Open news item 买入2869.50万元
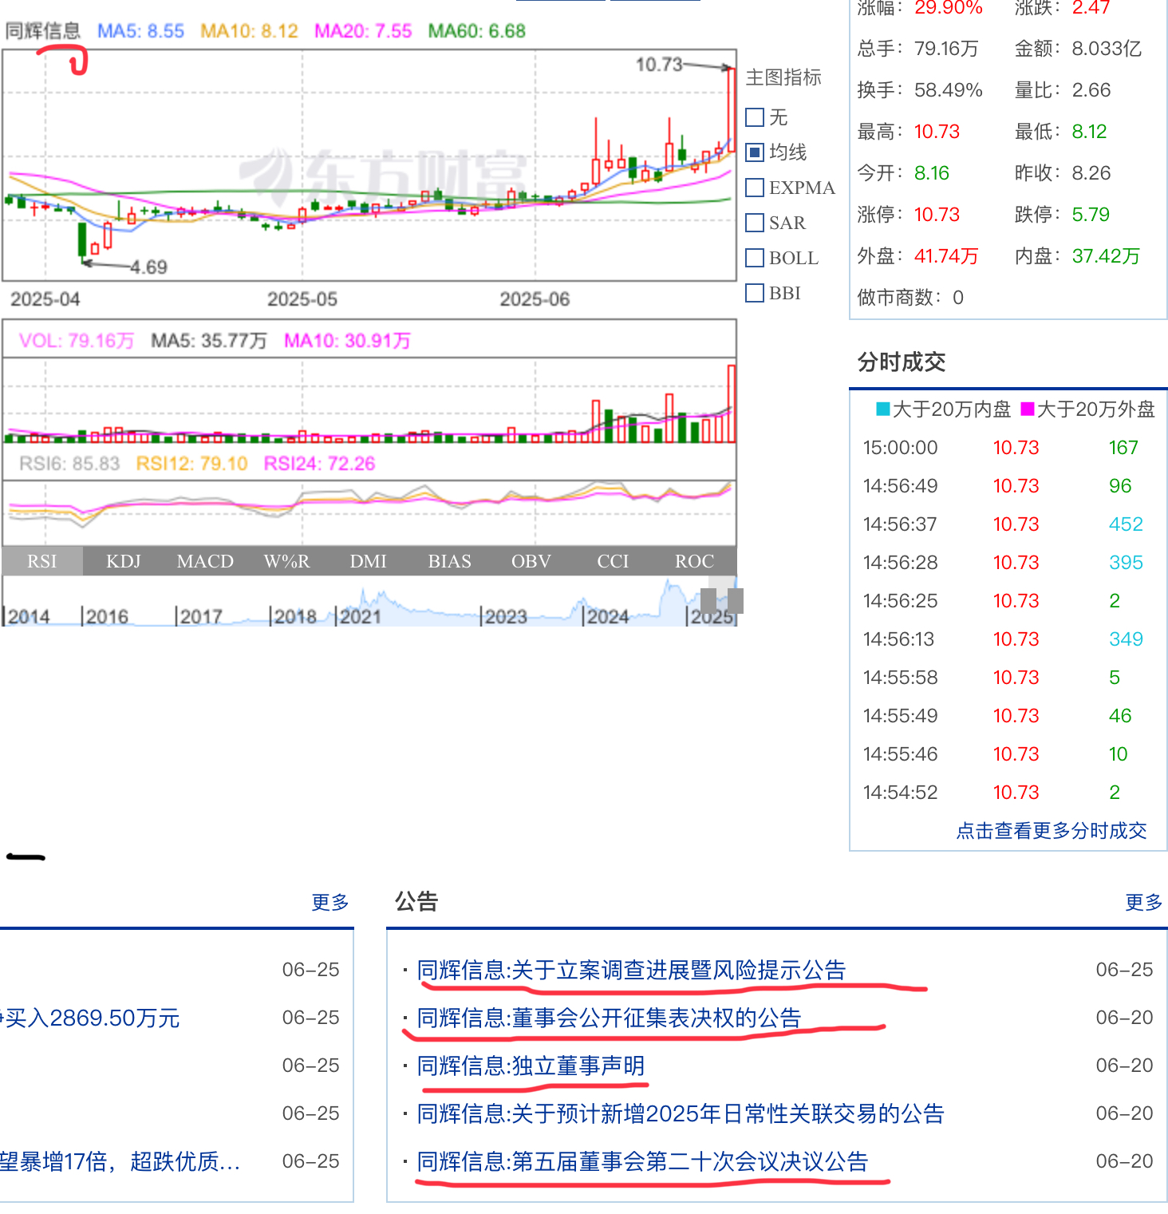Screen dimensions: 1168x1214 pyautogui.click(x=90, y=1018)
